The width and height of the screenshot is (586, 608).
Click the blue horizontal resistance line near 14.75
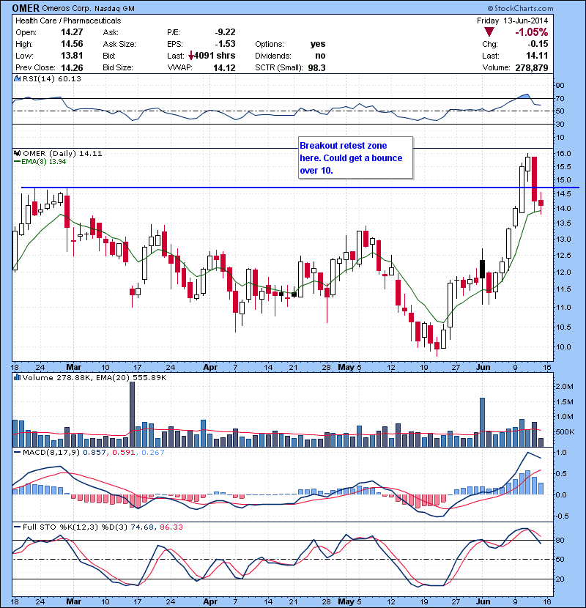[x=300, y=188]
